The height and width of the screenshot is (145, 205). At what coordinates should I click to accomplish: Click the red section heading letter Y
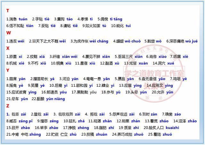coord(8,70)
